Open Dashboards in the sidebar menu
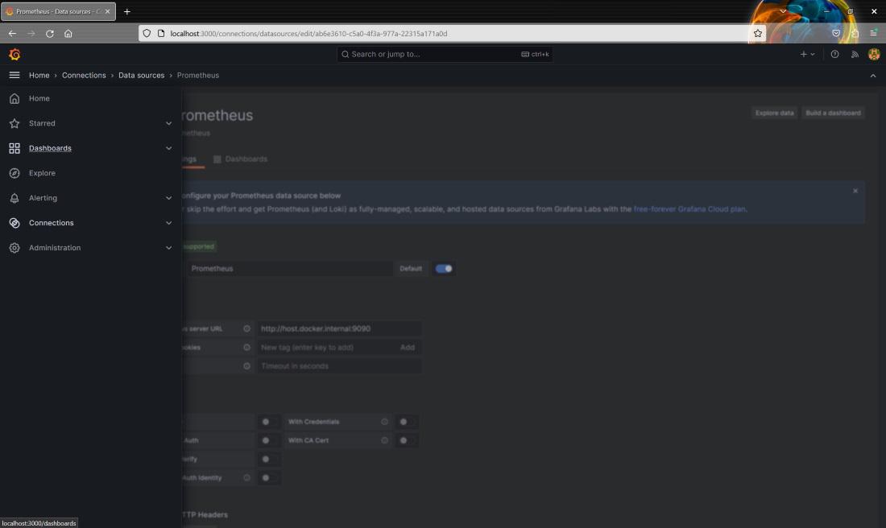Image resolution: width=886 pixels, height=528 pixels. click(x=50, y=148)
